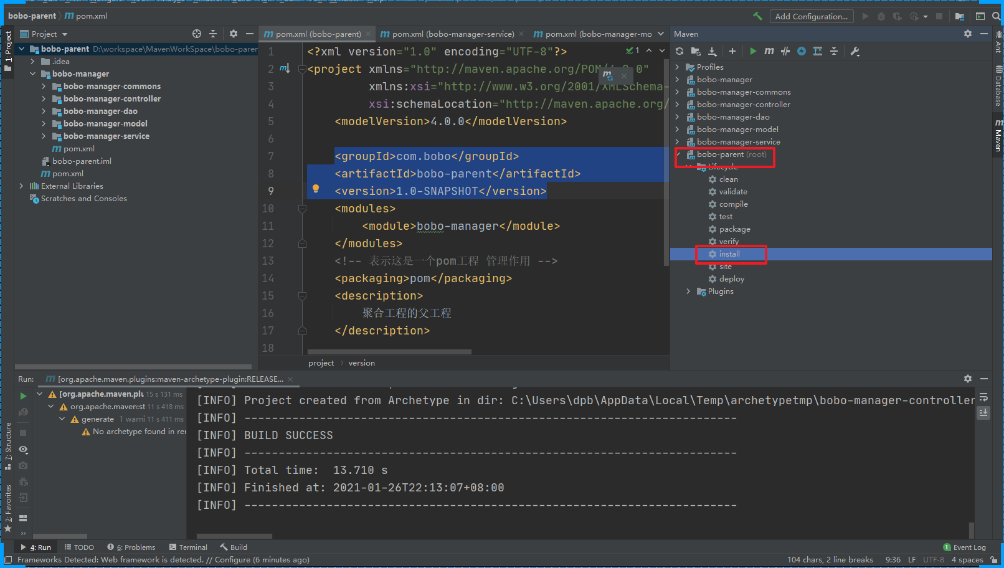
Task: Open Run panel gear settings
Action: [968, 379]
